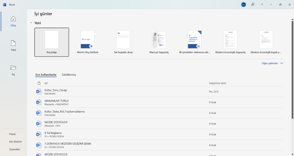The height and width of the screenshot is (156, 294).
Task: Sort by the Değiştirme tarihi column header
Action: (x=218, y=83)
